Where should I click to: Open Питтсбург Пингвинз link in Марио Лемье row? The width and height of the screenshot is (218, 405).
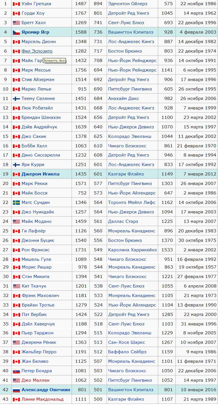click(x=130, y=89)
